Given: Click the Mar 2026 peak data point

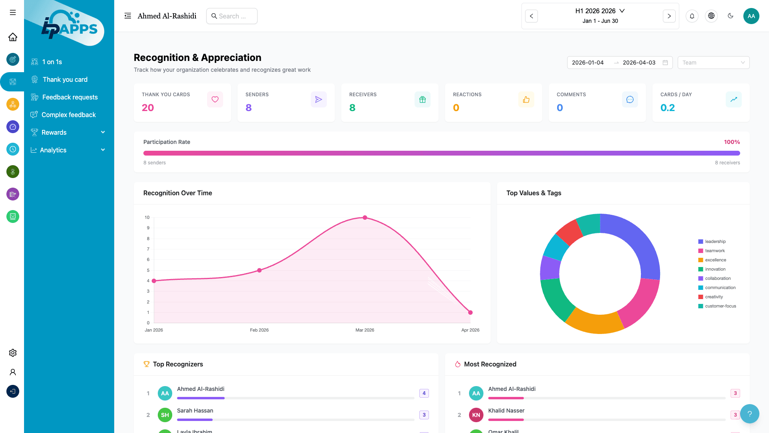Looking at the screenshot, I should tap(365, 218).
